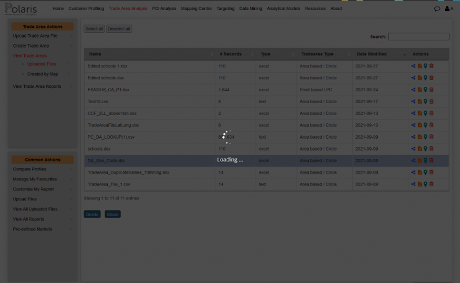Click trash icon for TradeArea_File_1.csv row
The height and width of the screenshot is (283, 460).
pos(432,184)
